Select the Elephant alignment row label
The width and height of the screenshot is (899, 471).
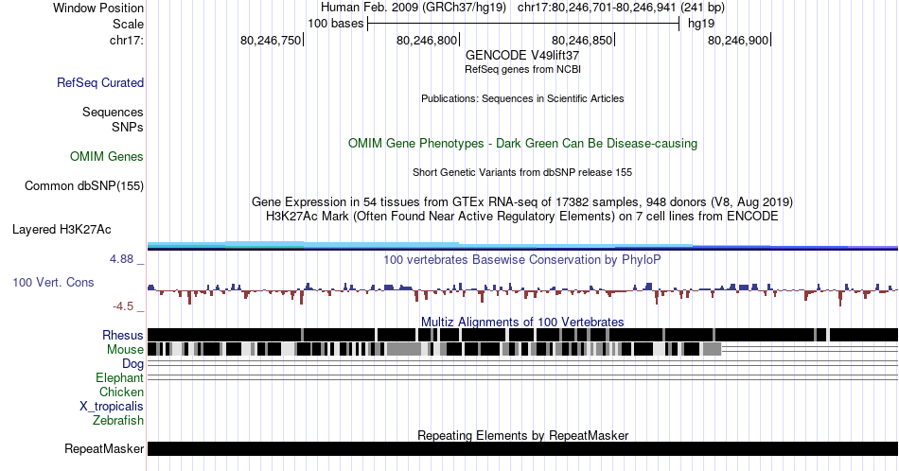click(120, 377)
